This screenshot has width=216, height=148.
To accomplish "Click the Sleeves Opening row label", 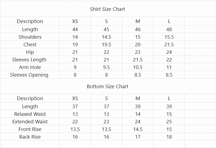I will 29,75.
